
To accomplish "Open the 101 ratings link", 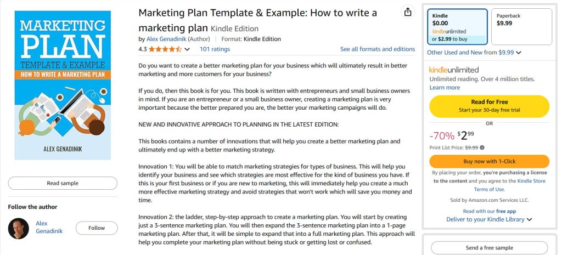I will click(x=215, y=49).
